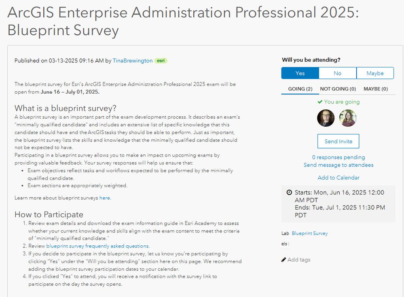Click Send message to attendees
404x297 pixels.
(x=338, y=165)
